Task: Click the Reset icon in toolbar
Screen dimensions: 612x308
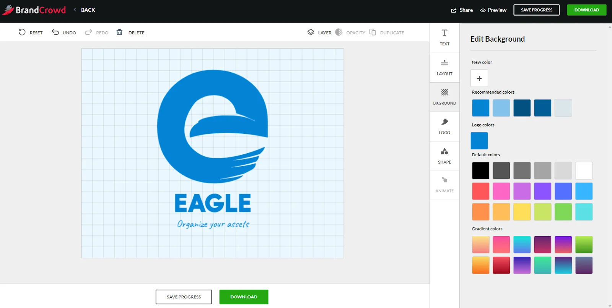Action: [23, 32]
